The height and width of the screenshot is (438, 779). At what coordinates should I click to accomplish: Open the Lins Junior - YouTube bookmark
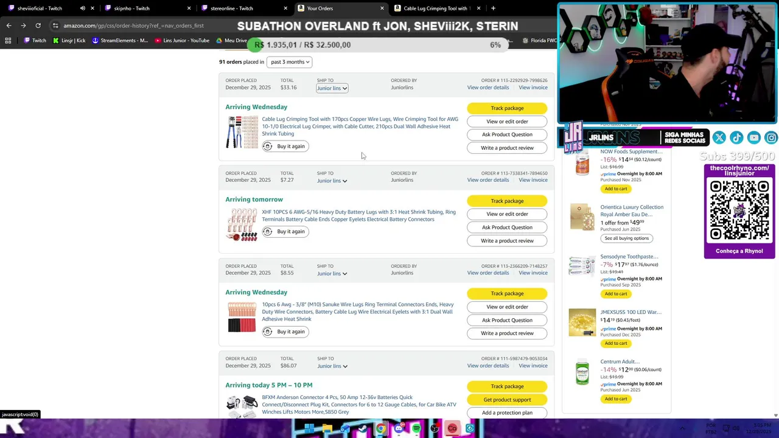pos(182,41)
